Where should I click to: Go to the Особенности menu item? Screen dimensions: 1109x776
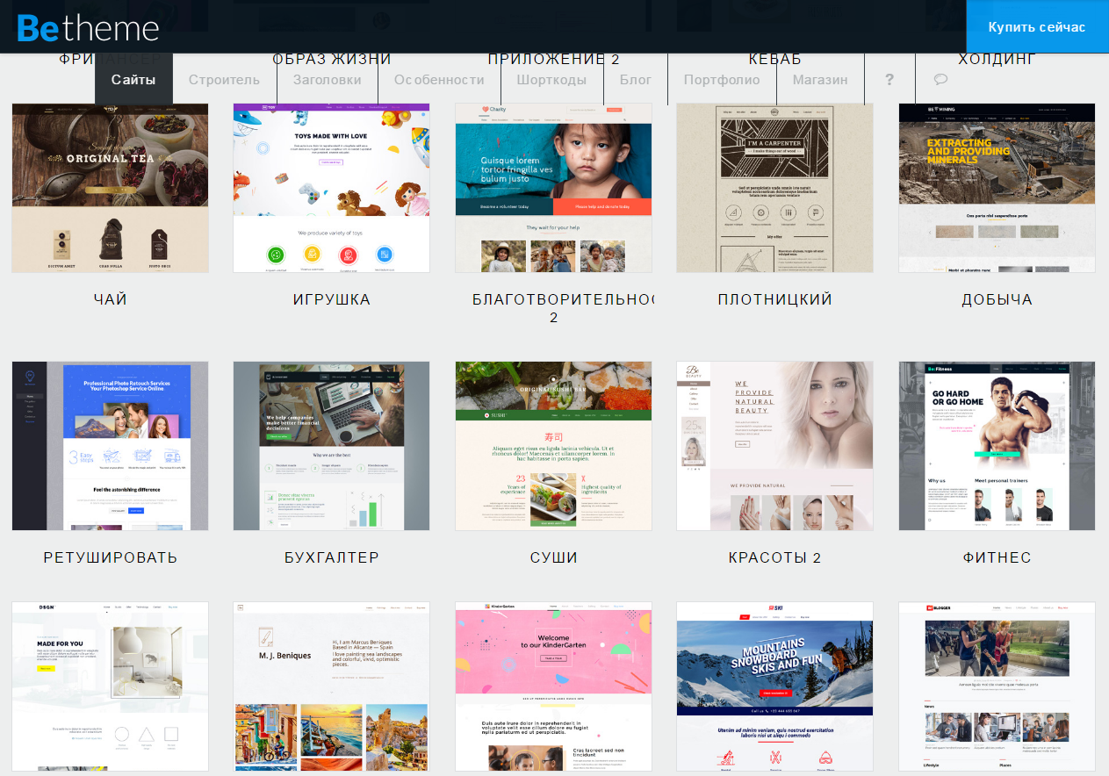[439, 80]
